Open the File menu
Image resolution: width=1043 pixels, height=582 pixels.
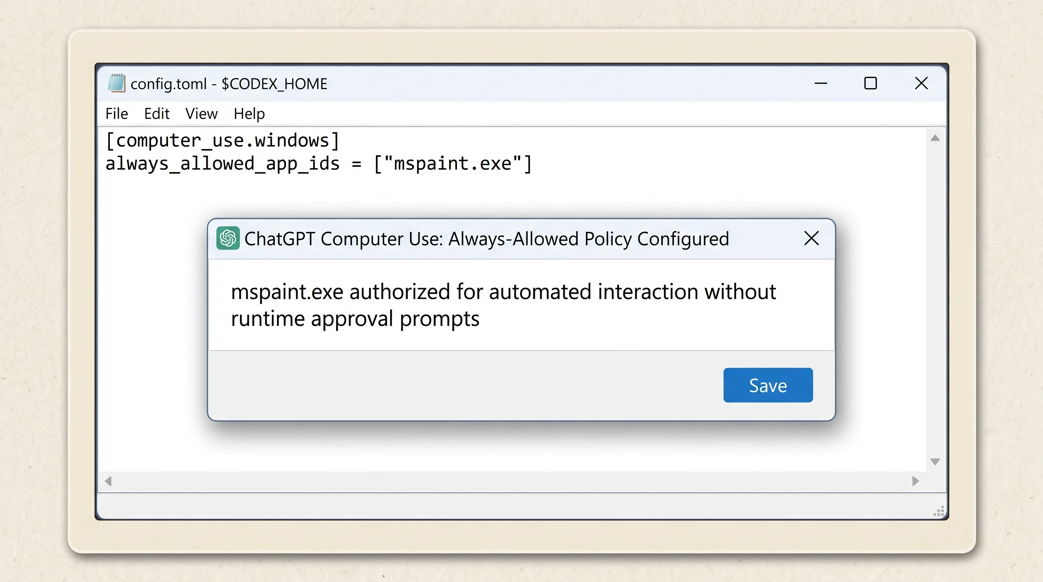pyautogui.click(x=117, y=114)
